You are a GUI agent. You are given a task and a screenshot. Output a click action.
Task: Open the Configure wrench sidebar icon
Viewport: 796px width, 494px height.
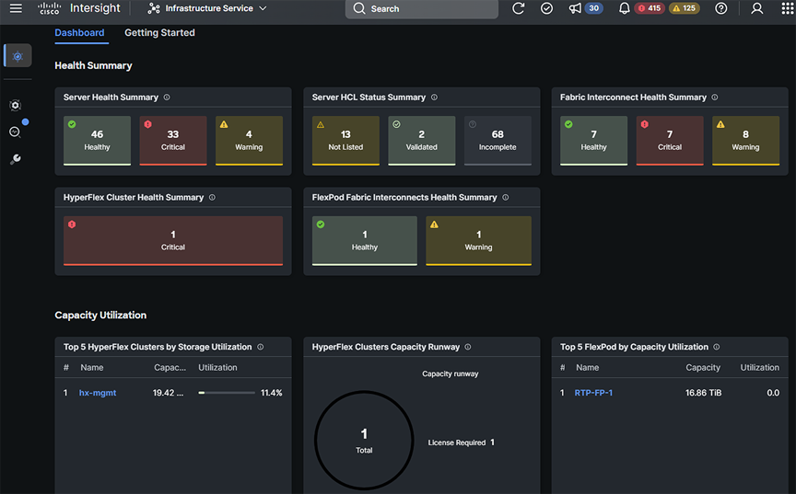pos(16,158)
